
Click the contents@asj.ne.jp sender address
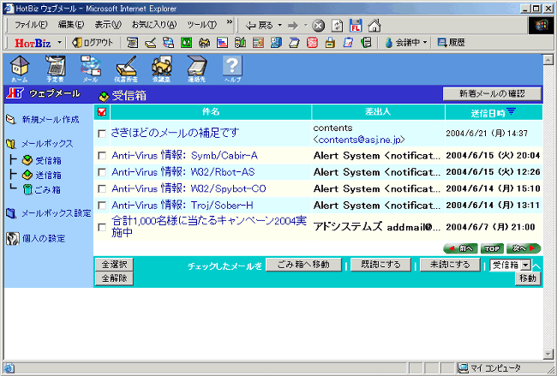click(360, 140)
